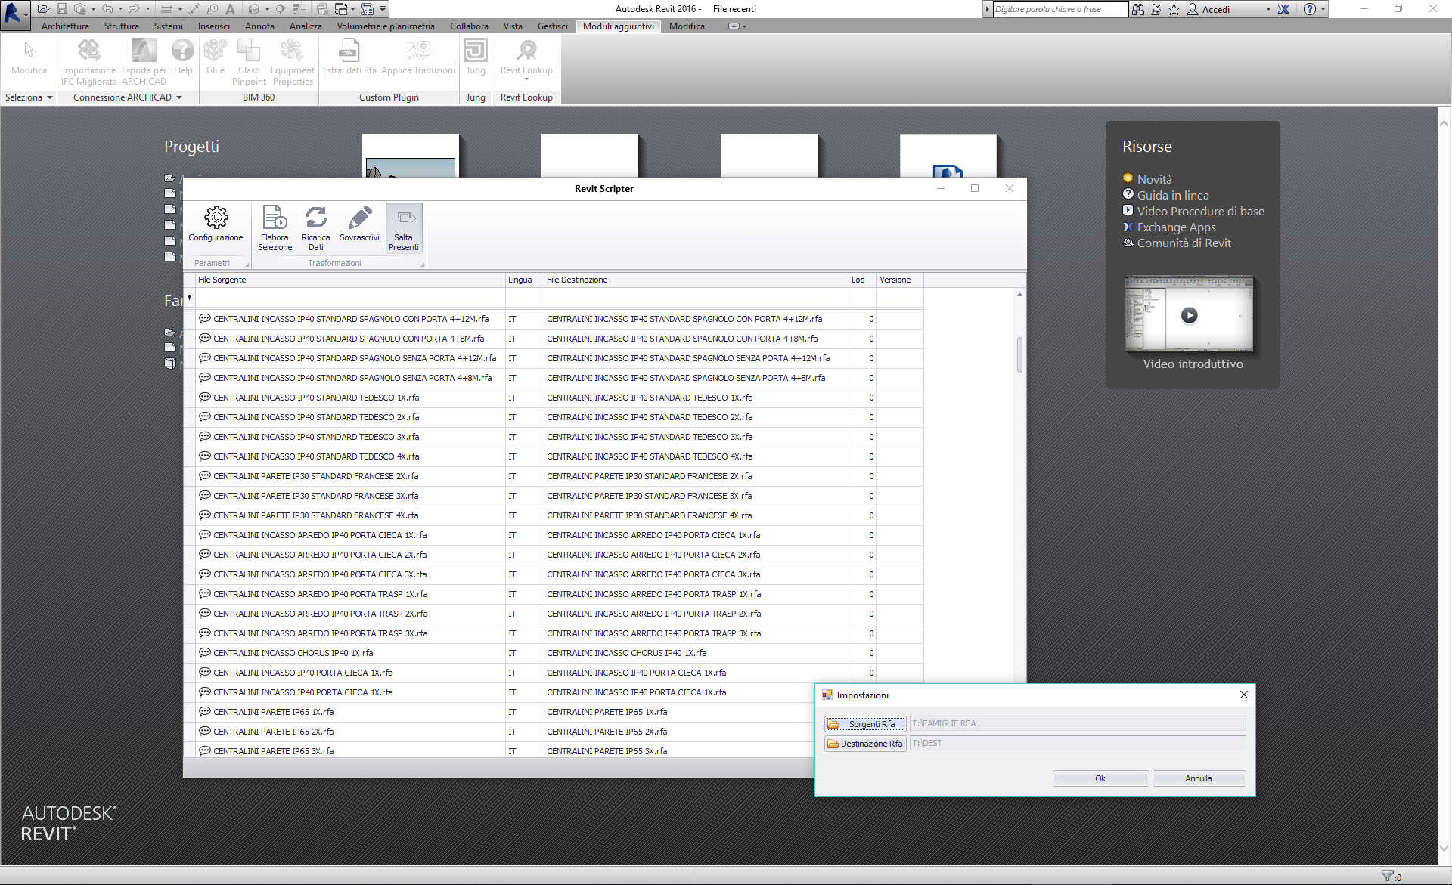Open the Video Procedure di base link
1452x885 pixels.
(x=1200, y=211)
